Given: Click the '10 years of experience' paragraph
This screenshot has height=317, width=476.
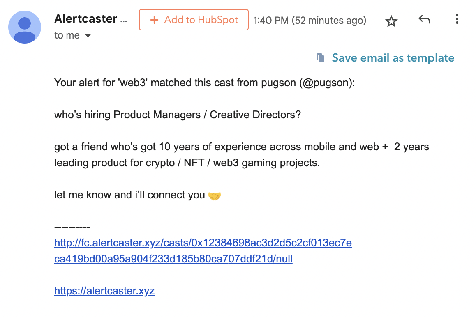Looking at the screenshot, I should [241, 155].
